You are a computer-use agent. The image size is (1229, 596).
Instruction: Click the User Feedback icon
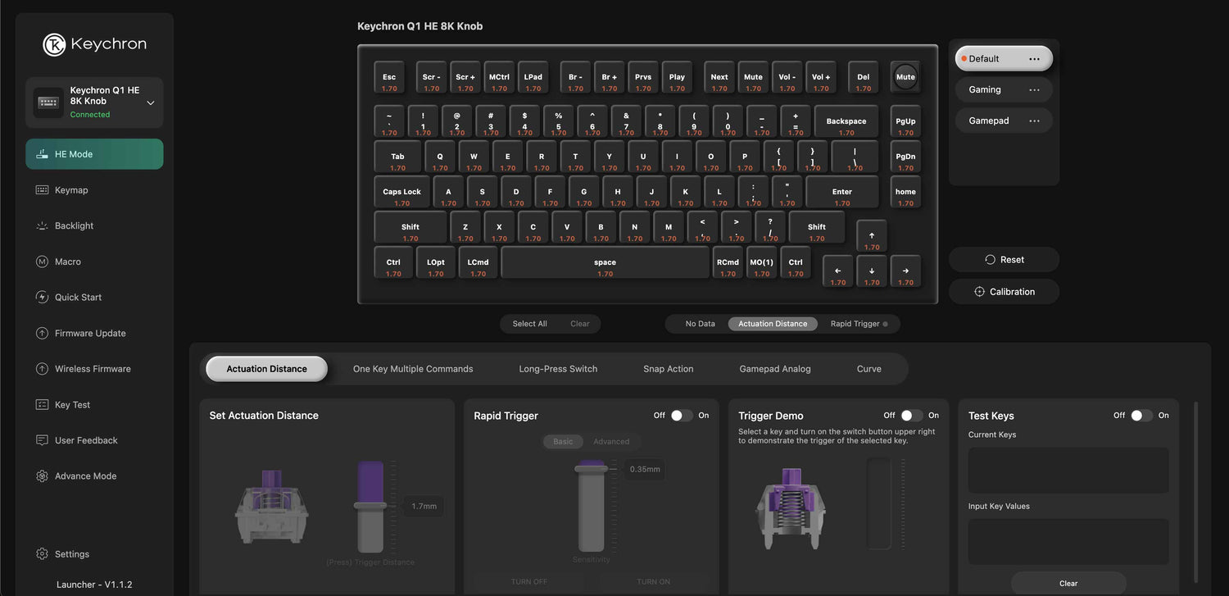coord(42,440)
